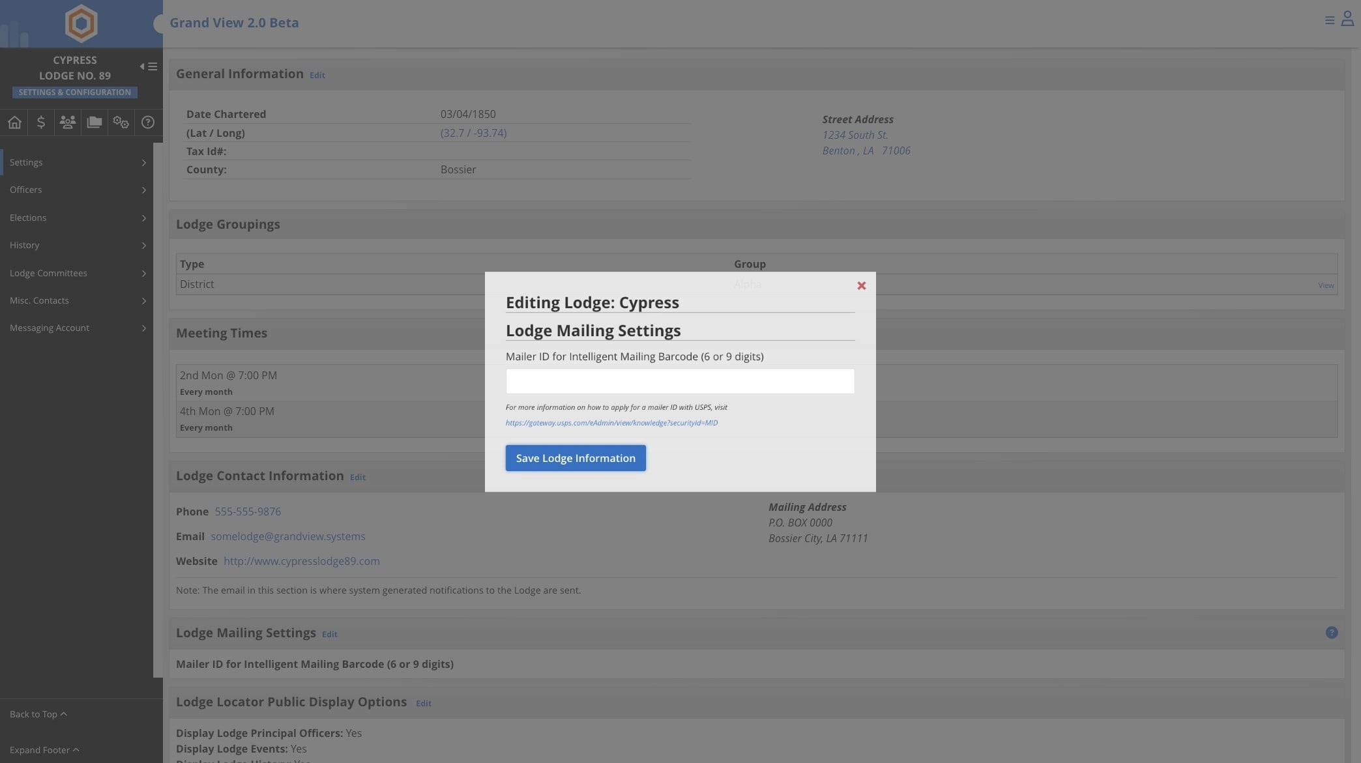Edit the Lodge Mailing Settings section
Screen dimensions: 1361x763
click(x=329, y=635)
